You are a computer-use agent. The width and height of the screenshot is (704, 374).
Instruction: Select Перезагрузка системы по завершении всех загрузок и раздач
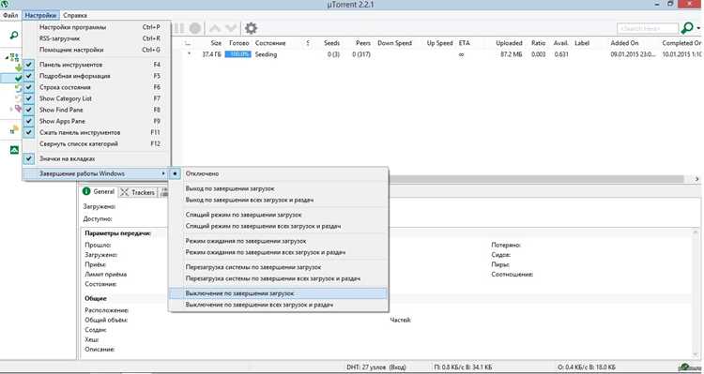278,278
